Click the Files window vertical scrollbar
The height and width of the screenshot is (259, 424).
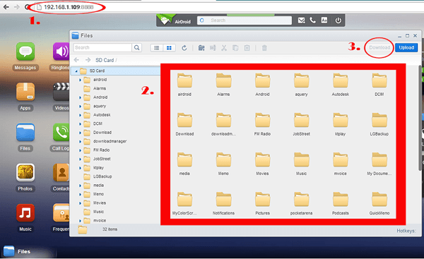(419, 118)
